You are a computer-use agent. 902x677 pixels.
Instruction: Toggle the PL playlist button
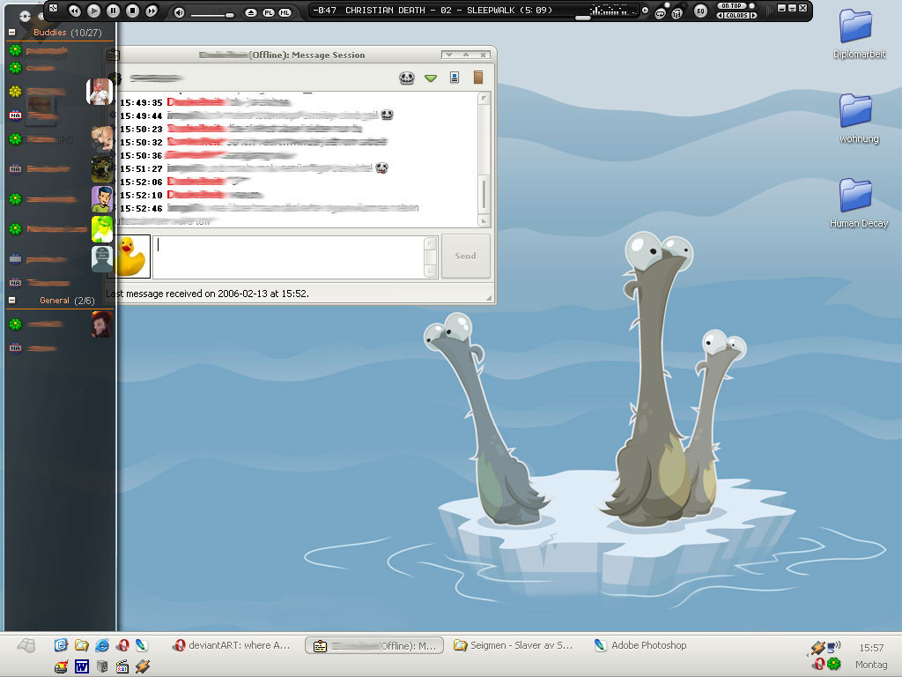tap(269, 12)
